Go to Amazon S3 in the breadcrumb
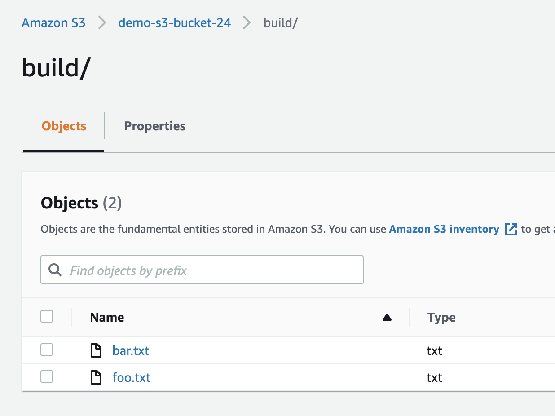Viewport: 555px width, 416px height. click(x=53, y=22)
